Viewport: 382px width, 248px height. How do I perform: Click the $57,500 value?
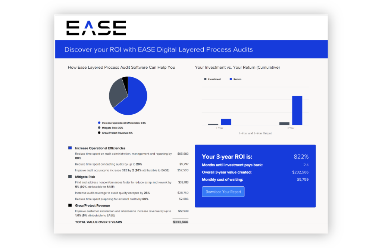183,170
